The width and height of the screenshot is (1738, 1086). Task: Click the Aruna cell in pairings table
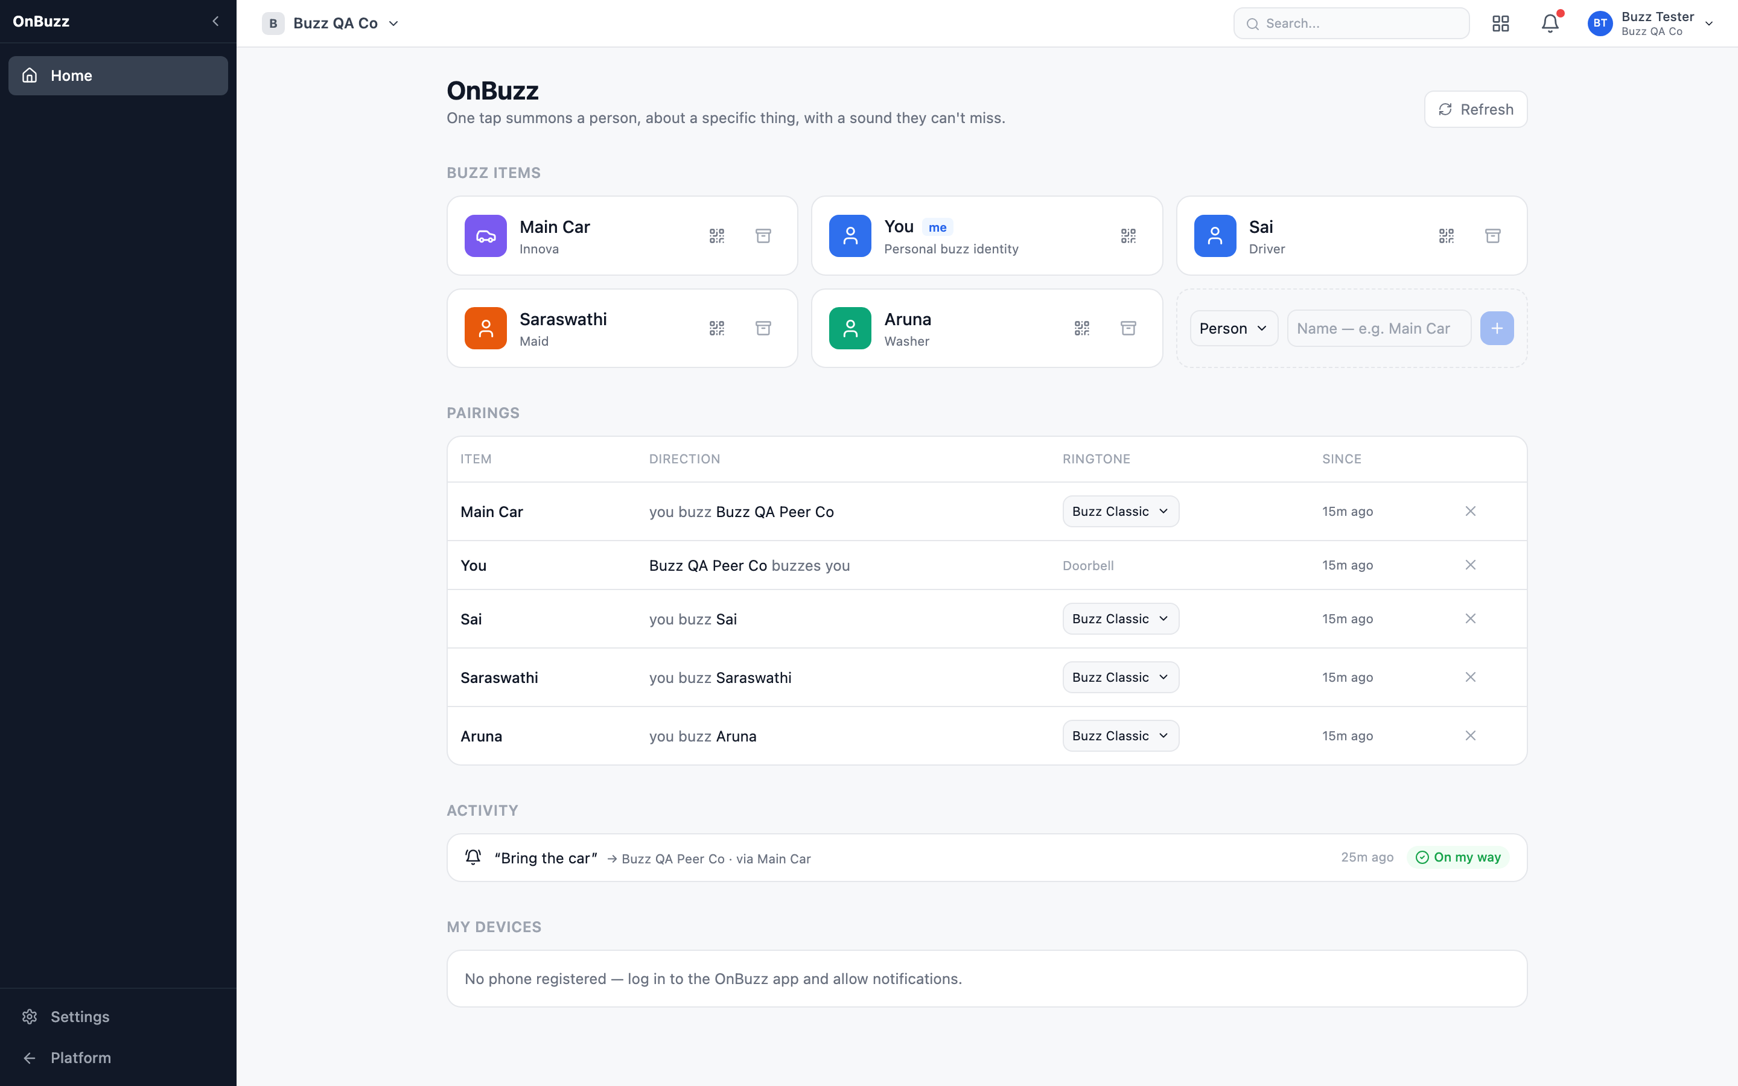(x=481, y=735)
